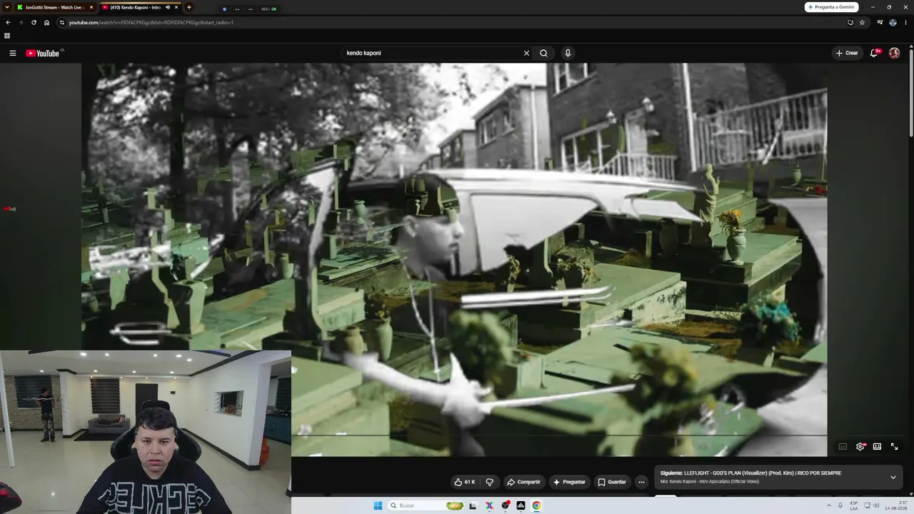
Task: Click the page vertical scrollbar
Action: pyautogui.click(x=911, y=93)
